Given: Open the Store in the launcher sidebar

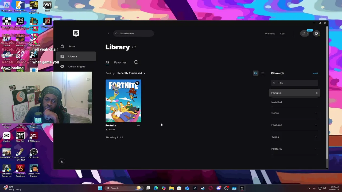Looking at the screenshot, I should (76, 46).
